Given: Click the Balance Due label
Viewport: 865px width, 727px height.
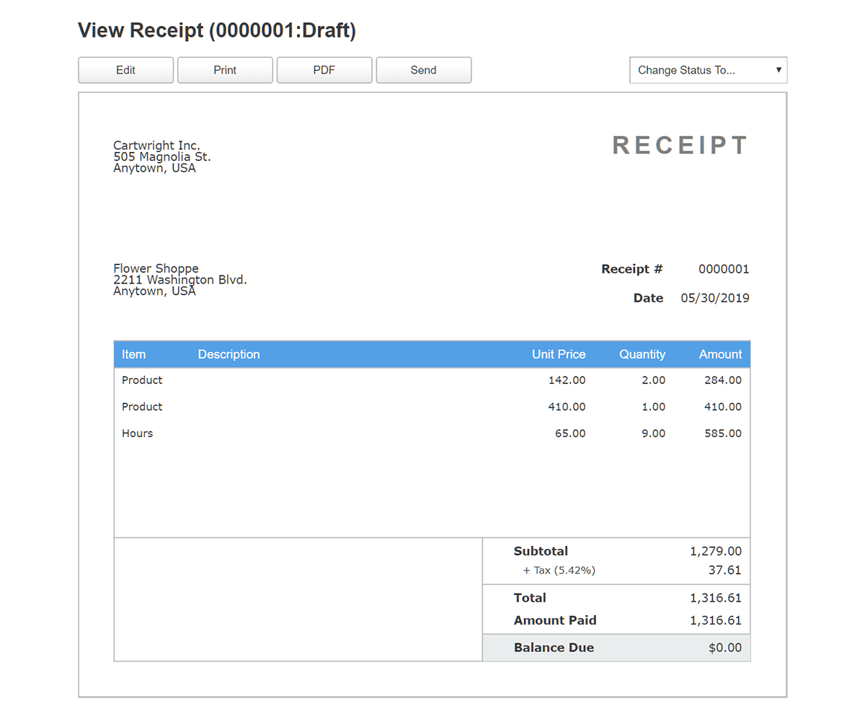Looking at the screenshot, I should click(554, 648).
